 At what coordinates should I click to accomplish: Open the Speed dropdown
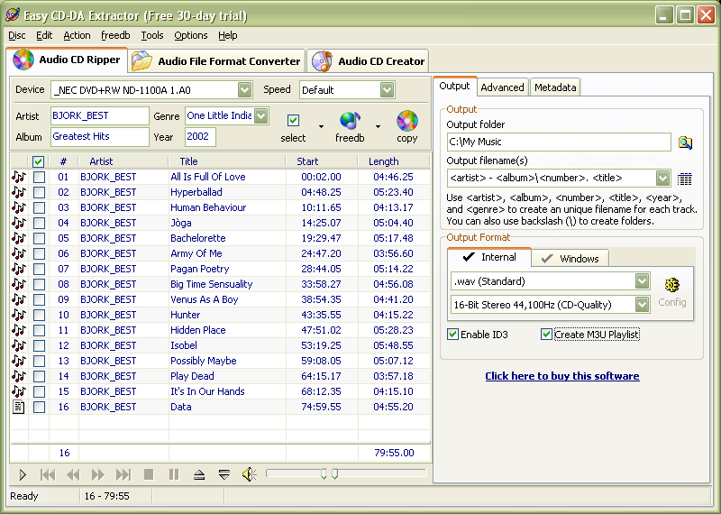pos(387,89)
